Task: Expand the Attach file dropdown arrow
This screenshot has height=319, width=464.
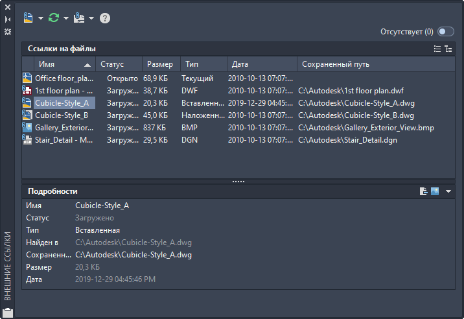Action: (41, 18)
